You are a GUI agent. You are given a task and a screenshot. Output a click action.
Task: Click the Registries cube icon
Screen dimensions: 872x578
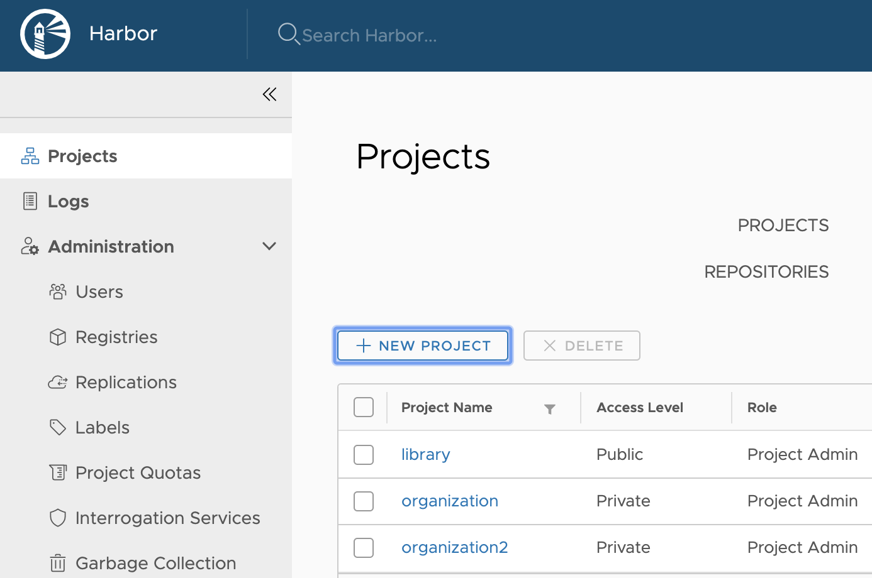pyautogui.click(x=58, y=337)
